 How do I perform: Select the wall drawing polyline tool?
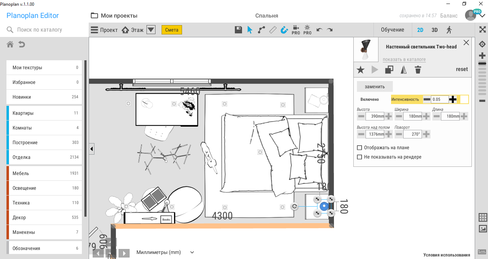coord(261,30)
